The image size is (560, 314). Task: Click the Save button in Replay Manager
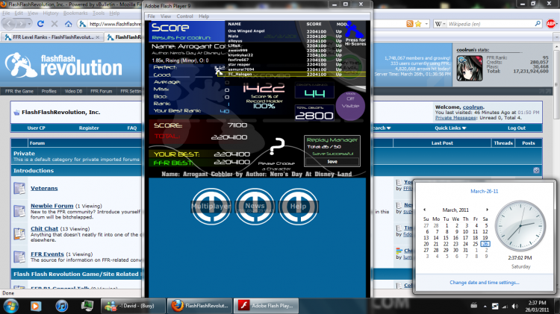point(332,162)
